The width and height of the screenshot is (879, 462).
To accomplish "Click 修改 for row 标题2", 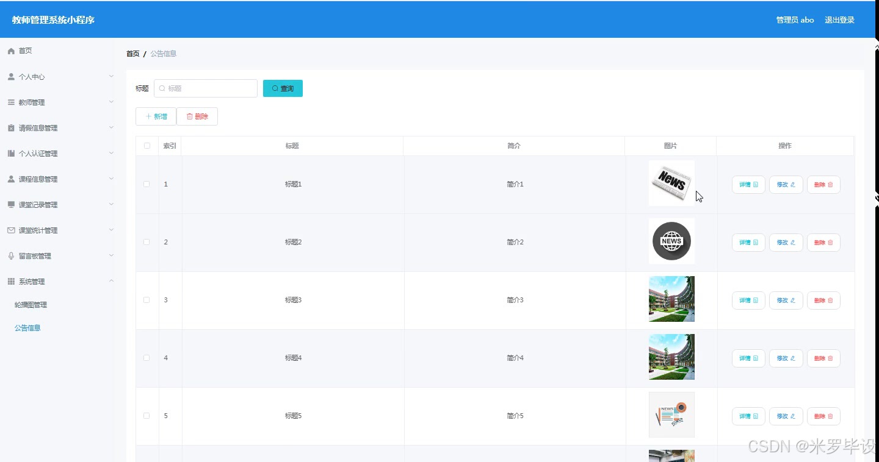I will click(x=786, y=243).
